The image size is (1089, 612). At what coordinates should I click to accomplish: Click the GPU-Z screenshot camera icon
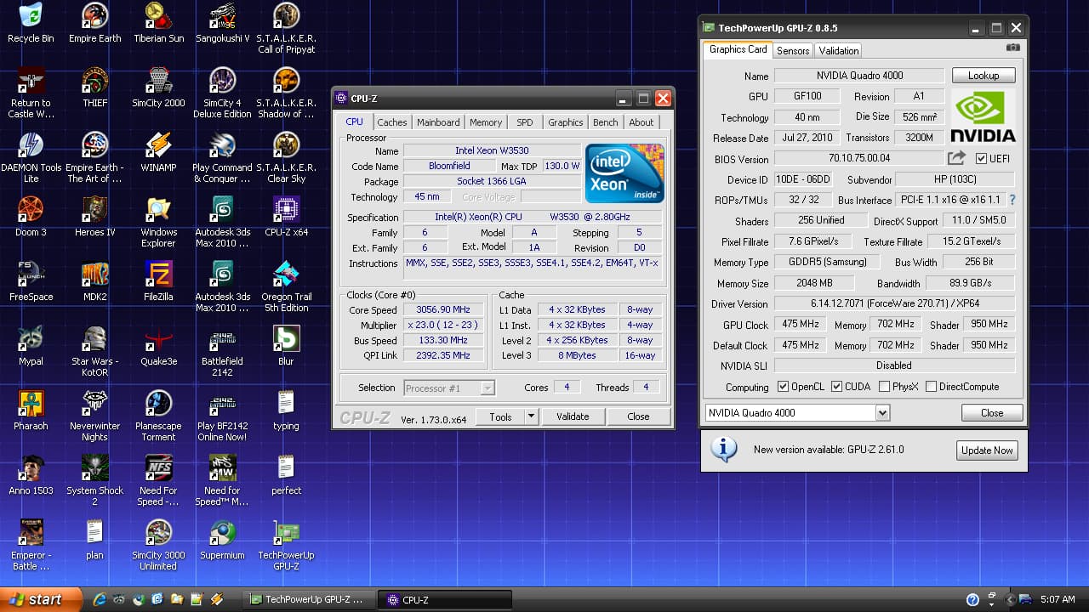[x=1013, y=48]
